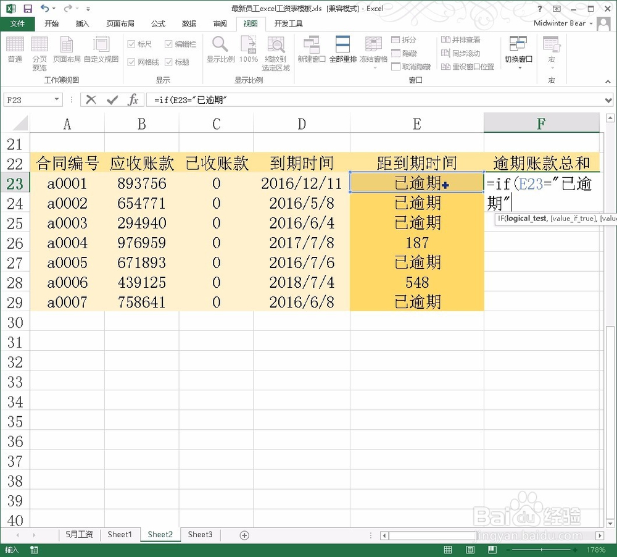Switch to Page Layout view in status bar
617x557 pixels.
point(470,550)
